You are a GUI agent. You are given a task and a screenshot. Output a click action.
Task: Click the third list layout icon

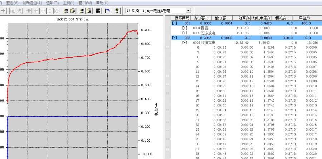tap(82, 11)
